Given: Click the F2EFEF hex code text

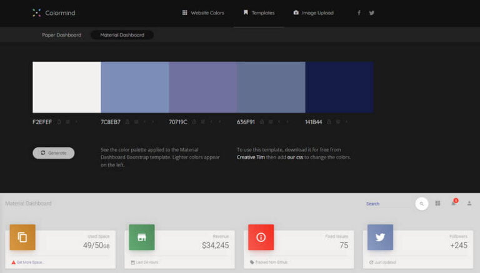Looking at the screenshot, I should pos(42,122).
